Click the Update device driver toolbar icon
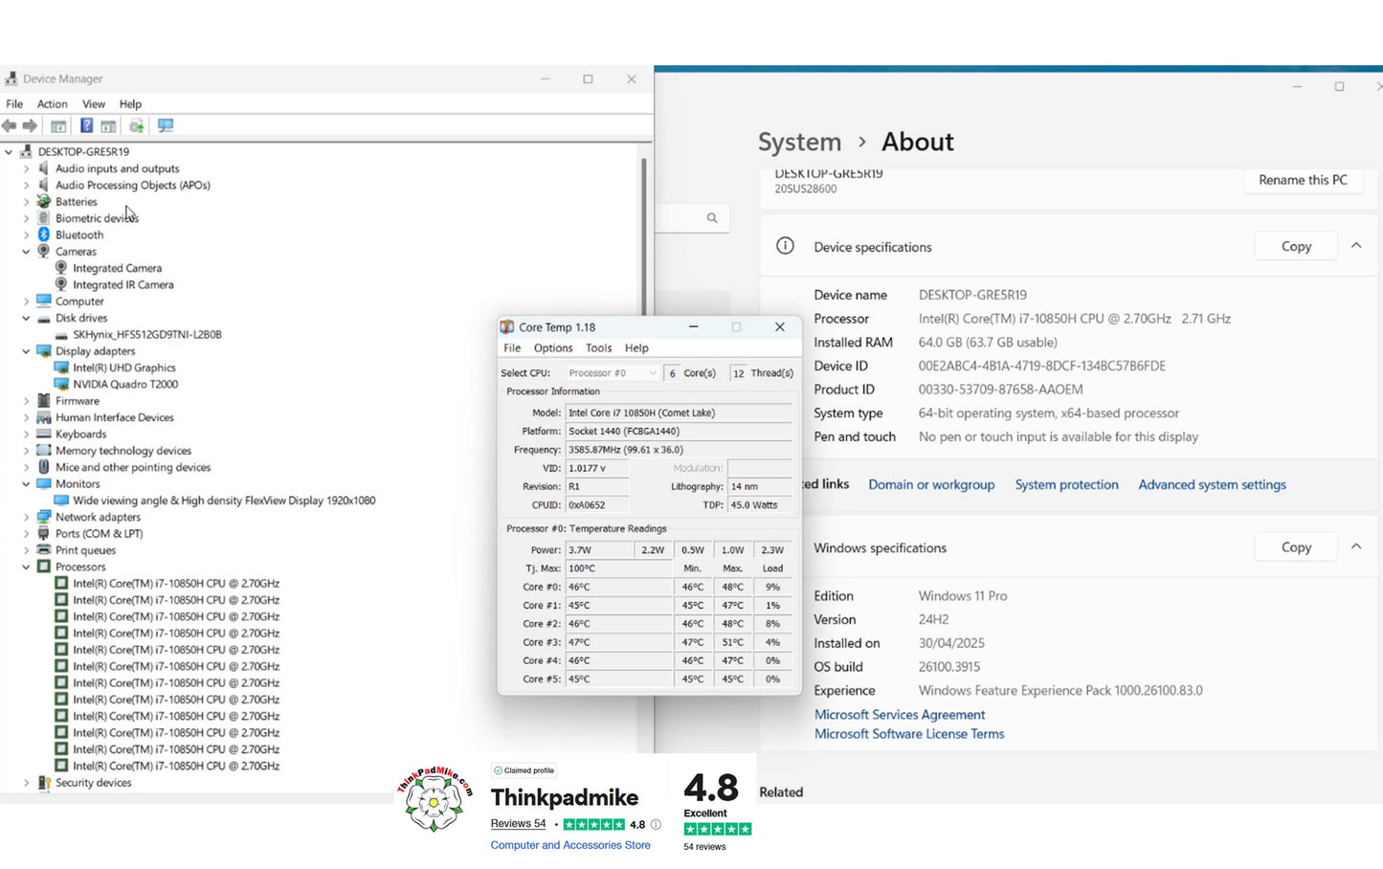Image resolution: width=1383 pixels, height=869 pixels. [x=137, y=126]
